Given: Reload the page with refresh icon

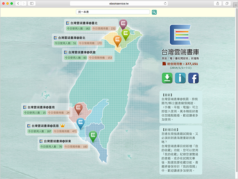Looking at the screenshot, I should tap(165, 4).
